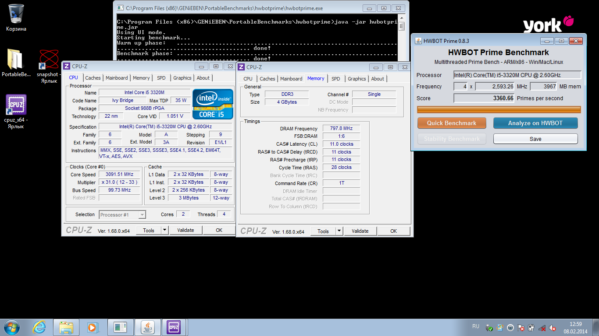599x336 pixels.
Task: Open the PortableBe... folder on desktop
Action: [16, 63]
